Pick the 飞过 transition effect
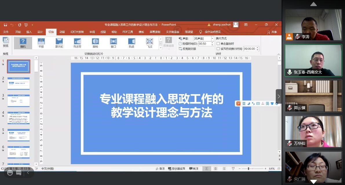The width and height of the screenshot is (345, 185). tap(149, 43)
